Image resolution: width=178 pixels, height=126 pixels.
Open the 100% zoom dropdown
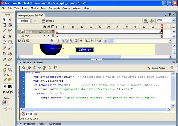pyautogui.click(x=174, y=21)
